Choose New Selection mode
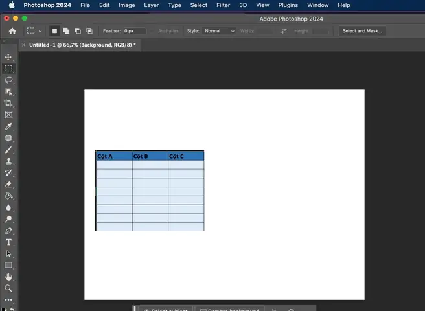Viewport: 425px width, 311px height. click(54, 31)
